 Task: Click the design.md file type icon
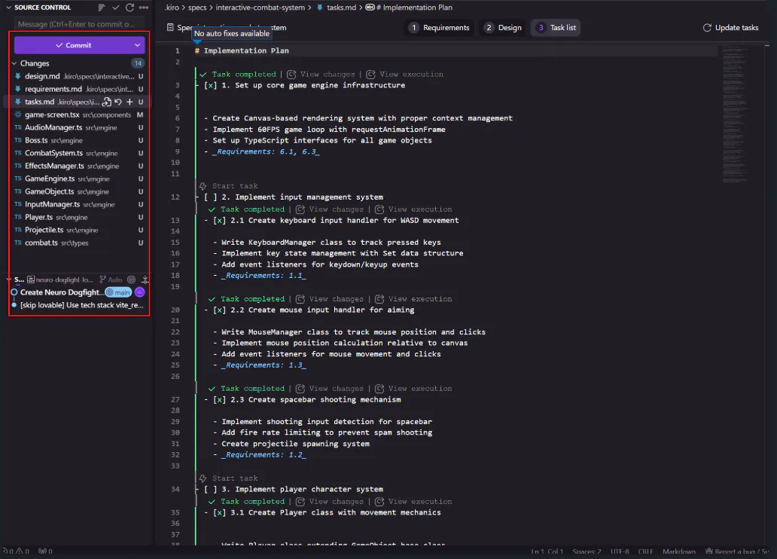pyautogui.click(x=18, y=76)
